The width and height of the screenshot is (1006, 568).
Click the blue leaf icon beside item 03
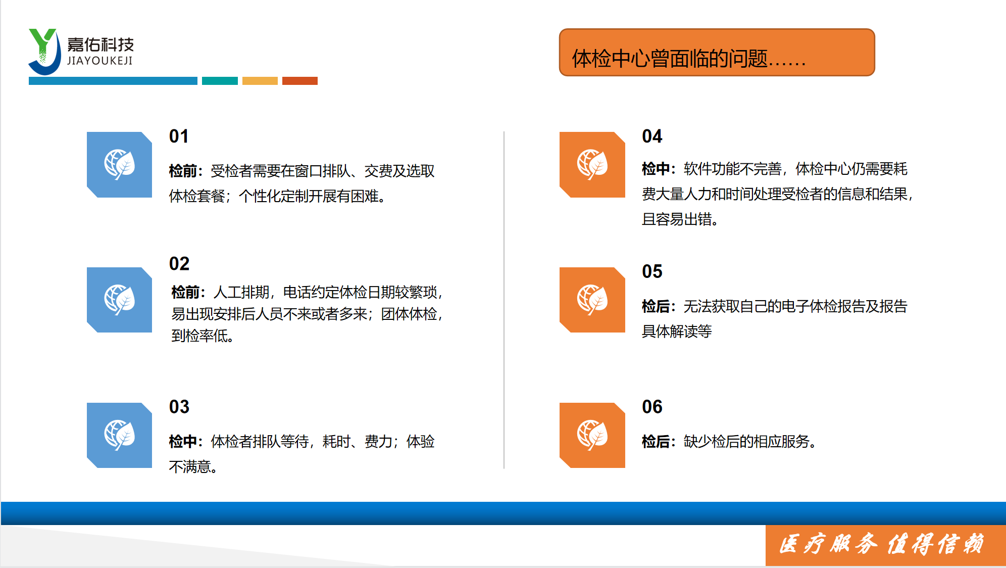pos(119,435)
